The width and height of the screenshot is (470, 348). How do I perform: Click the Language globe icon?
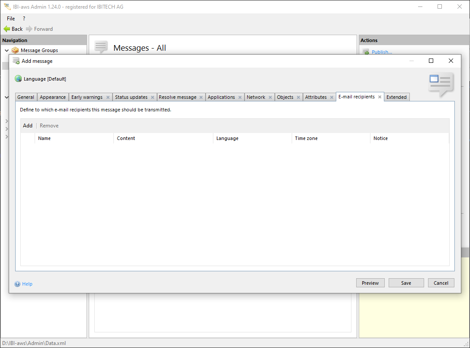coord(18,79)
